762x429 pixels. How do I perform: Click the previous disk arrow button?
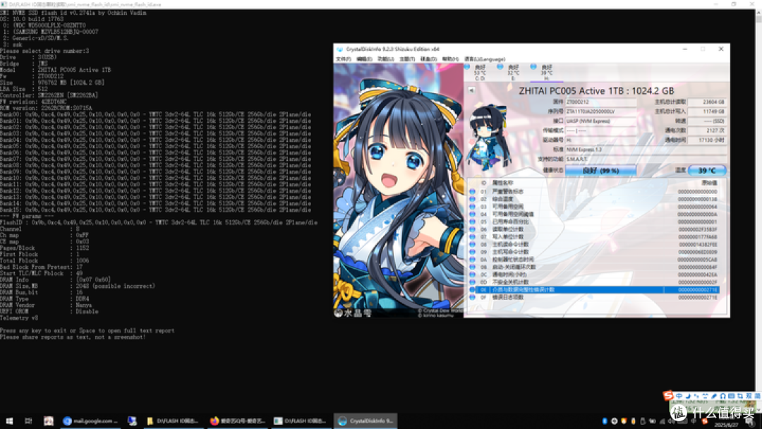471,90
